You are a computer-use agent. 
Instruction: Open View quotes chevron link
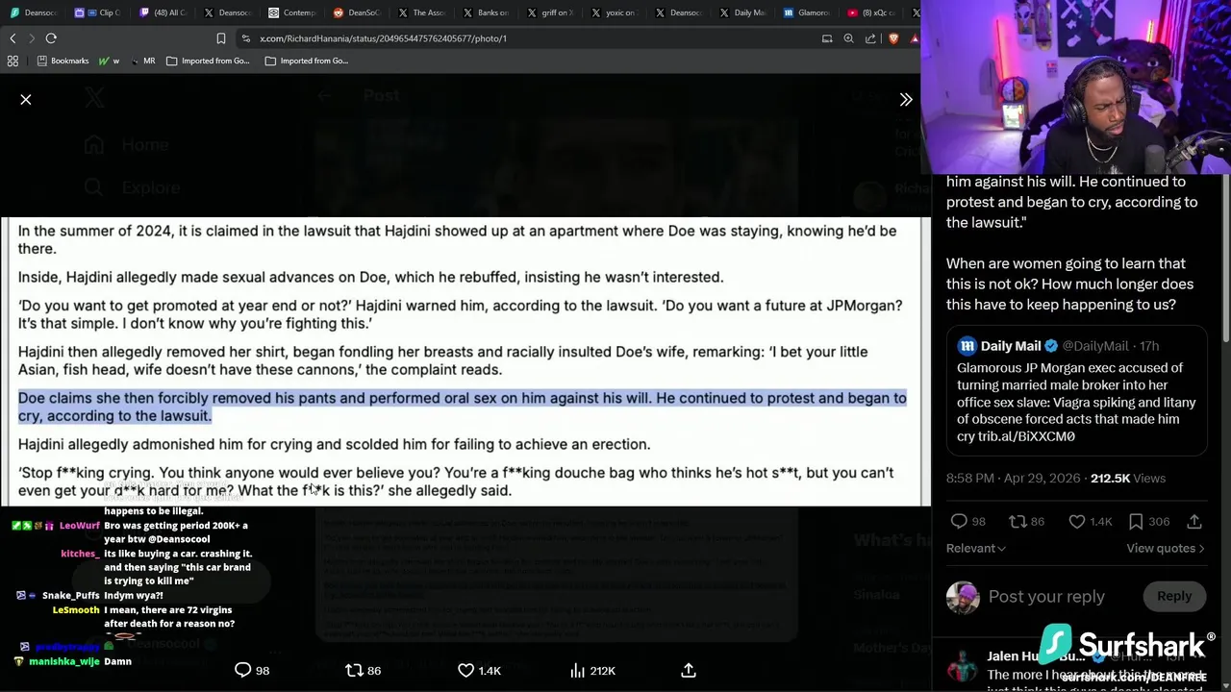tap(1166, 548)
